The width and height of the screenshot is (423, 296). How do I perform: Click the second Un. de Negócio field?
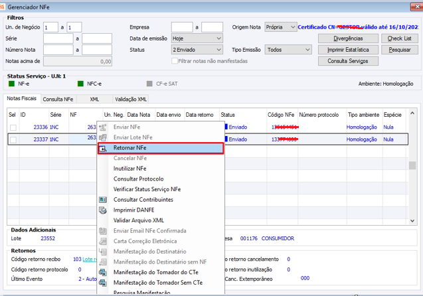click(x=74, y=27)
